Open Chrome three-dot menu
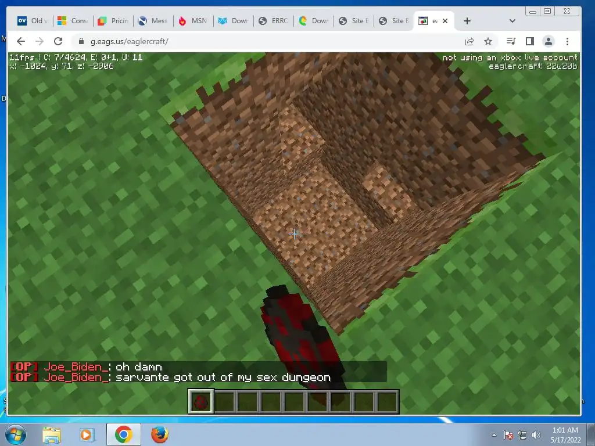Viewport: 595px width, 446px height. coord(567,41)
